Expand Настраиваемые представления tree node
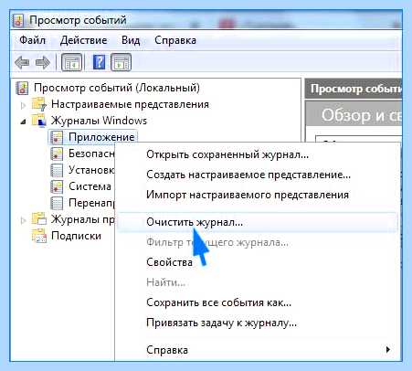This screenshot has height=371, width=412. pos(23,105)
